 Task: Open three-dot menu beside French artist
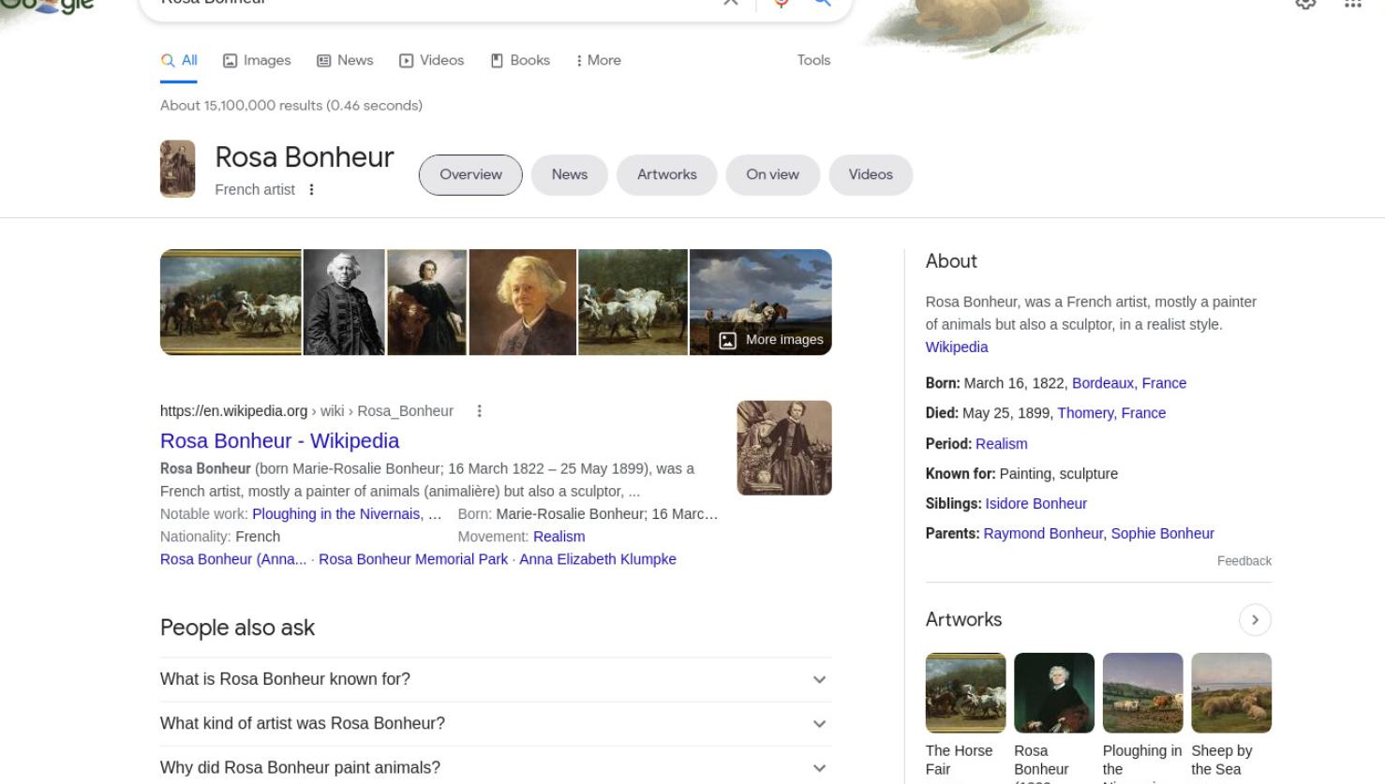coord(311,189)
